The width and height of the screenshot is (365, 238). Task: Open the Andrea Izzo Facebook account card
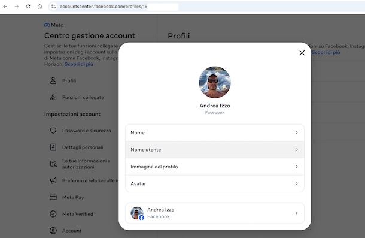click(x=215, y=213)
